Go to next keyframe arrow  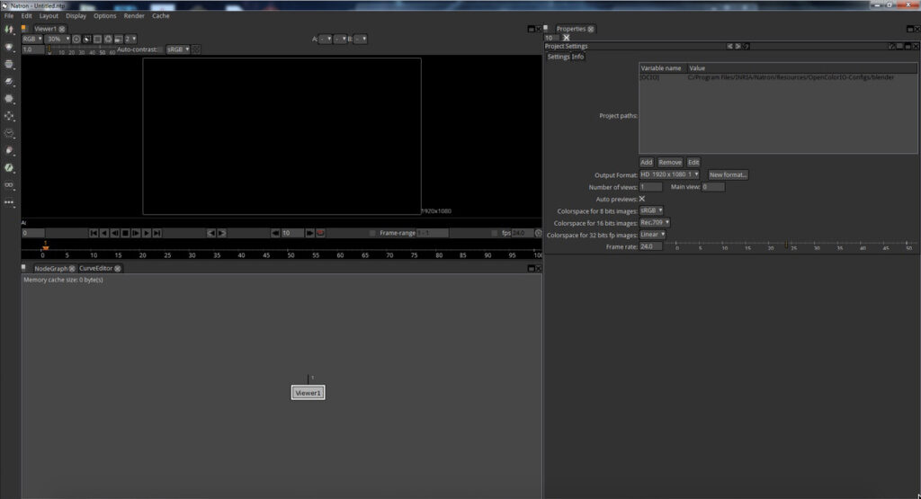click(221, 233)
